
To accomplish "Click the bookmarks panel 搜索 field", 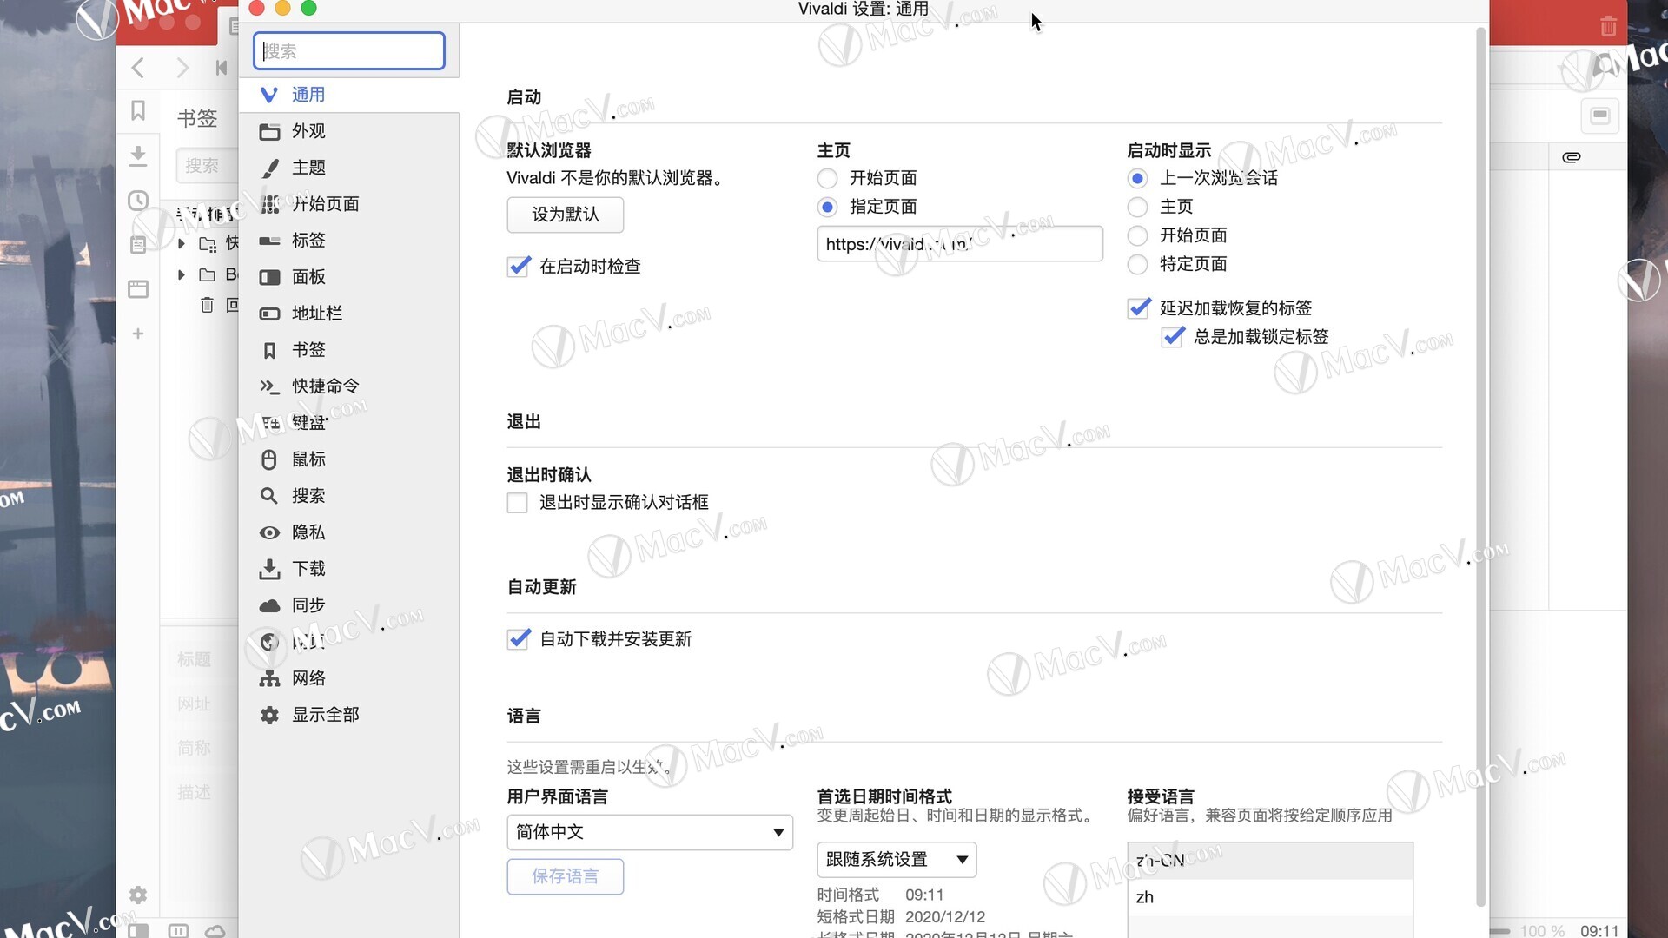I will pyautogui.click(x=207, y=165).
